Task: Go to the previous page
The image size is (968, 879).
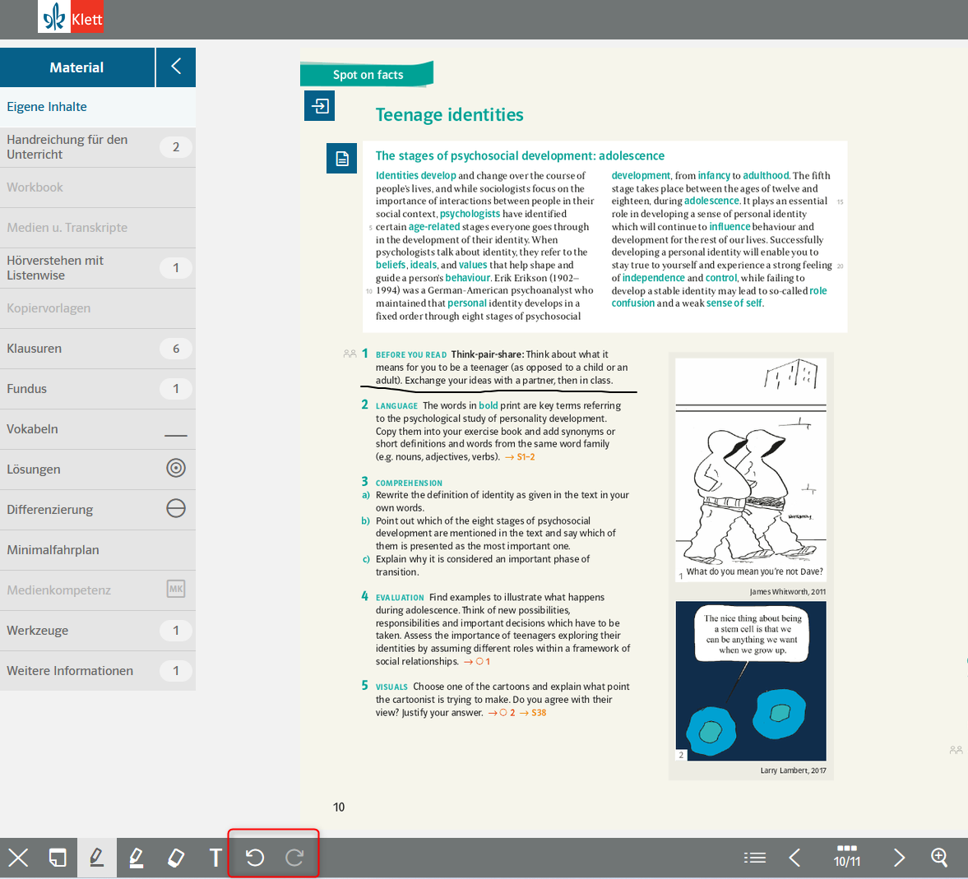Action: coord(795,858)
